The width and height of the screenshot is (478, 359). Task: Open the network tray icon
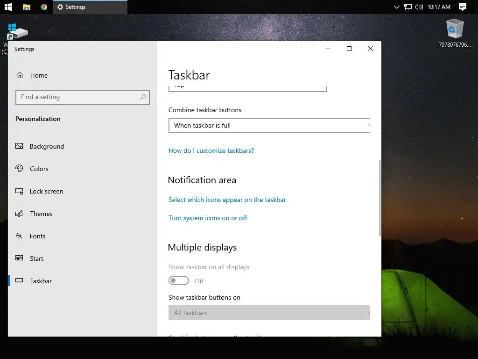tap(408, 7)
